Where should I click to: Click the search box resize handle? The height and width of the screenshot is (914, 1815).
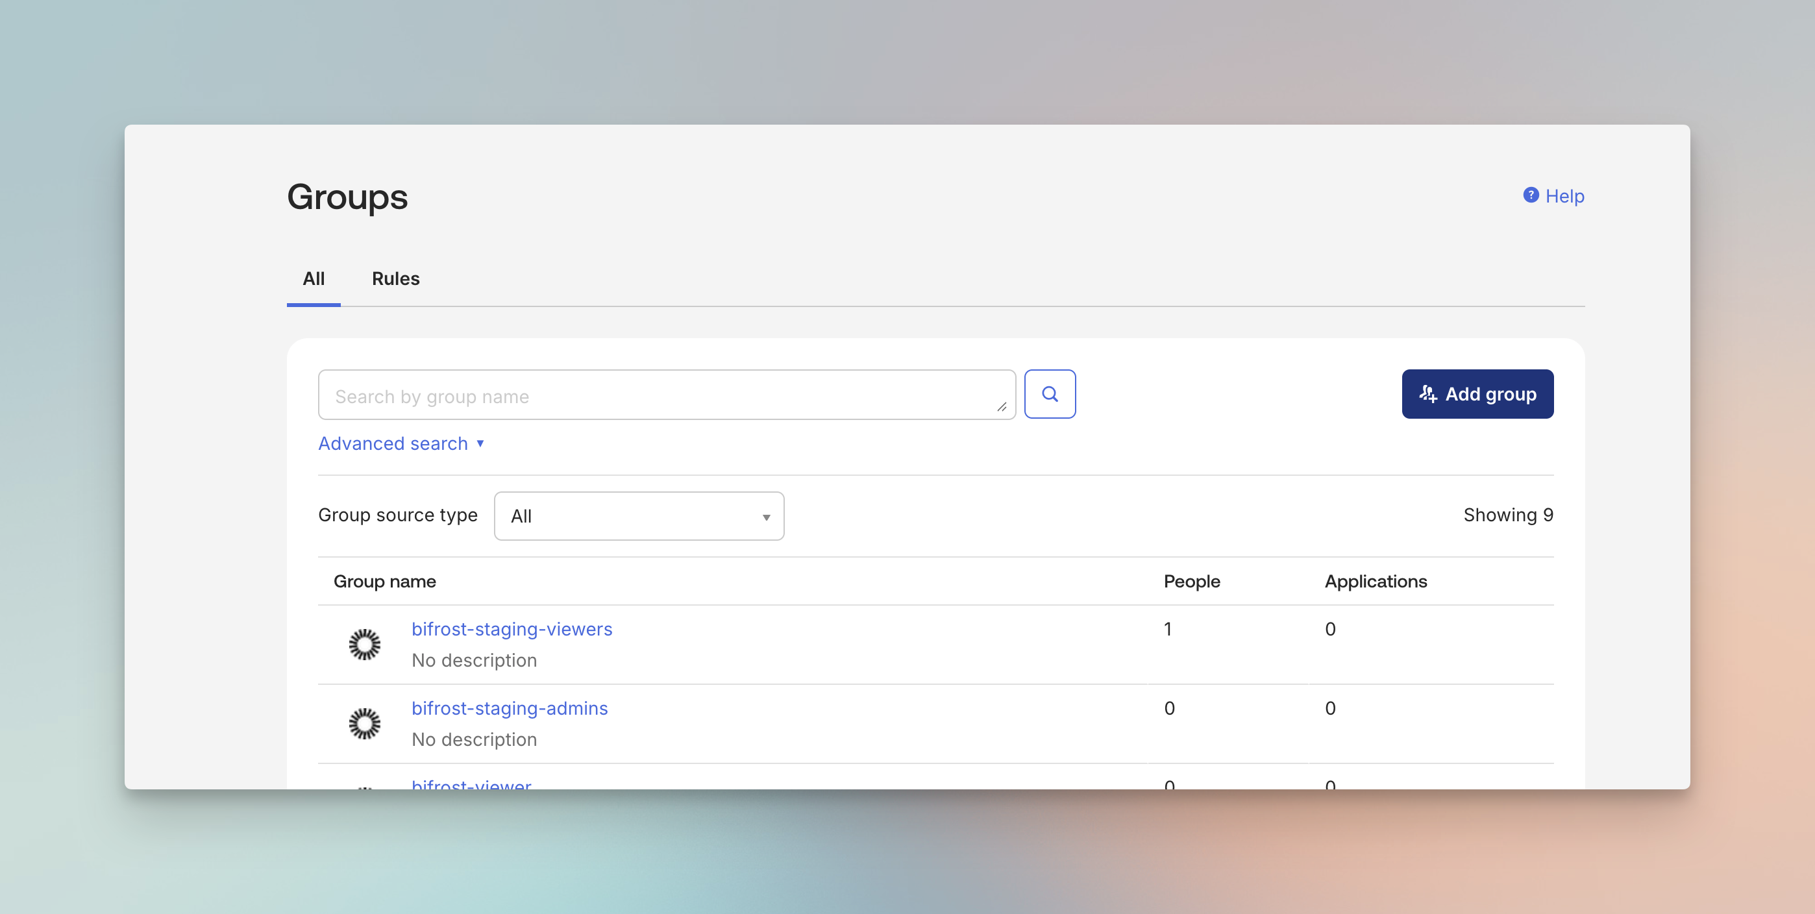[x=1001, y=406]
